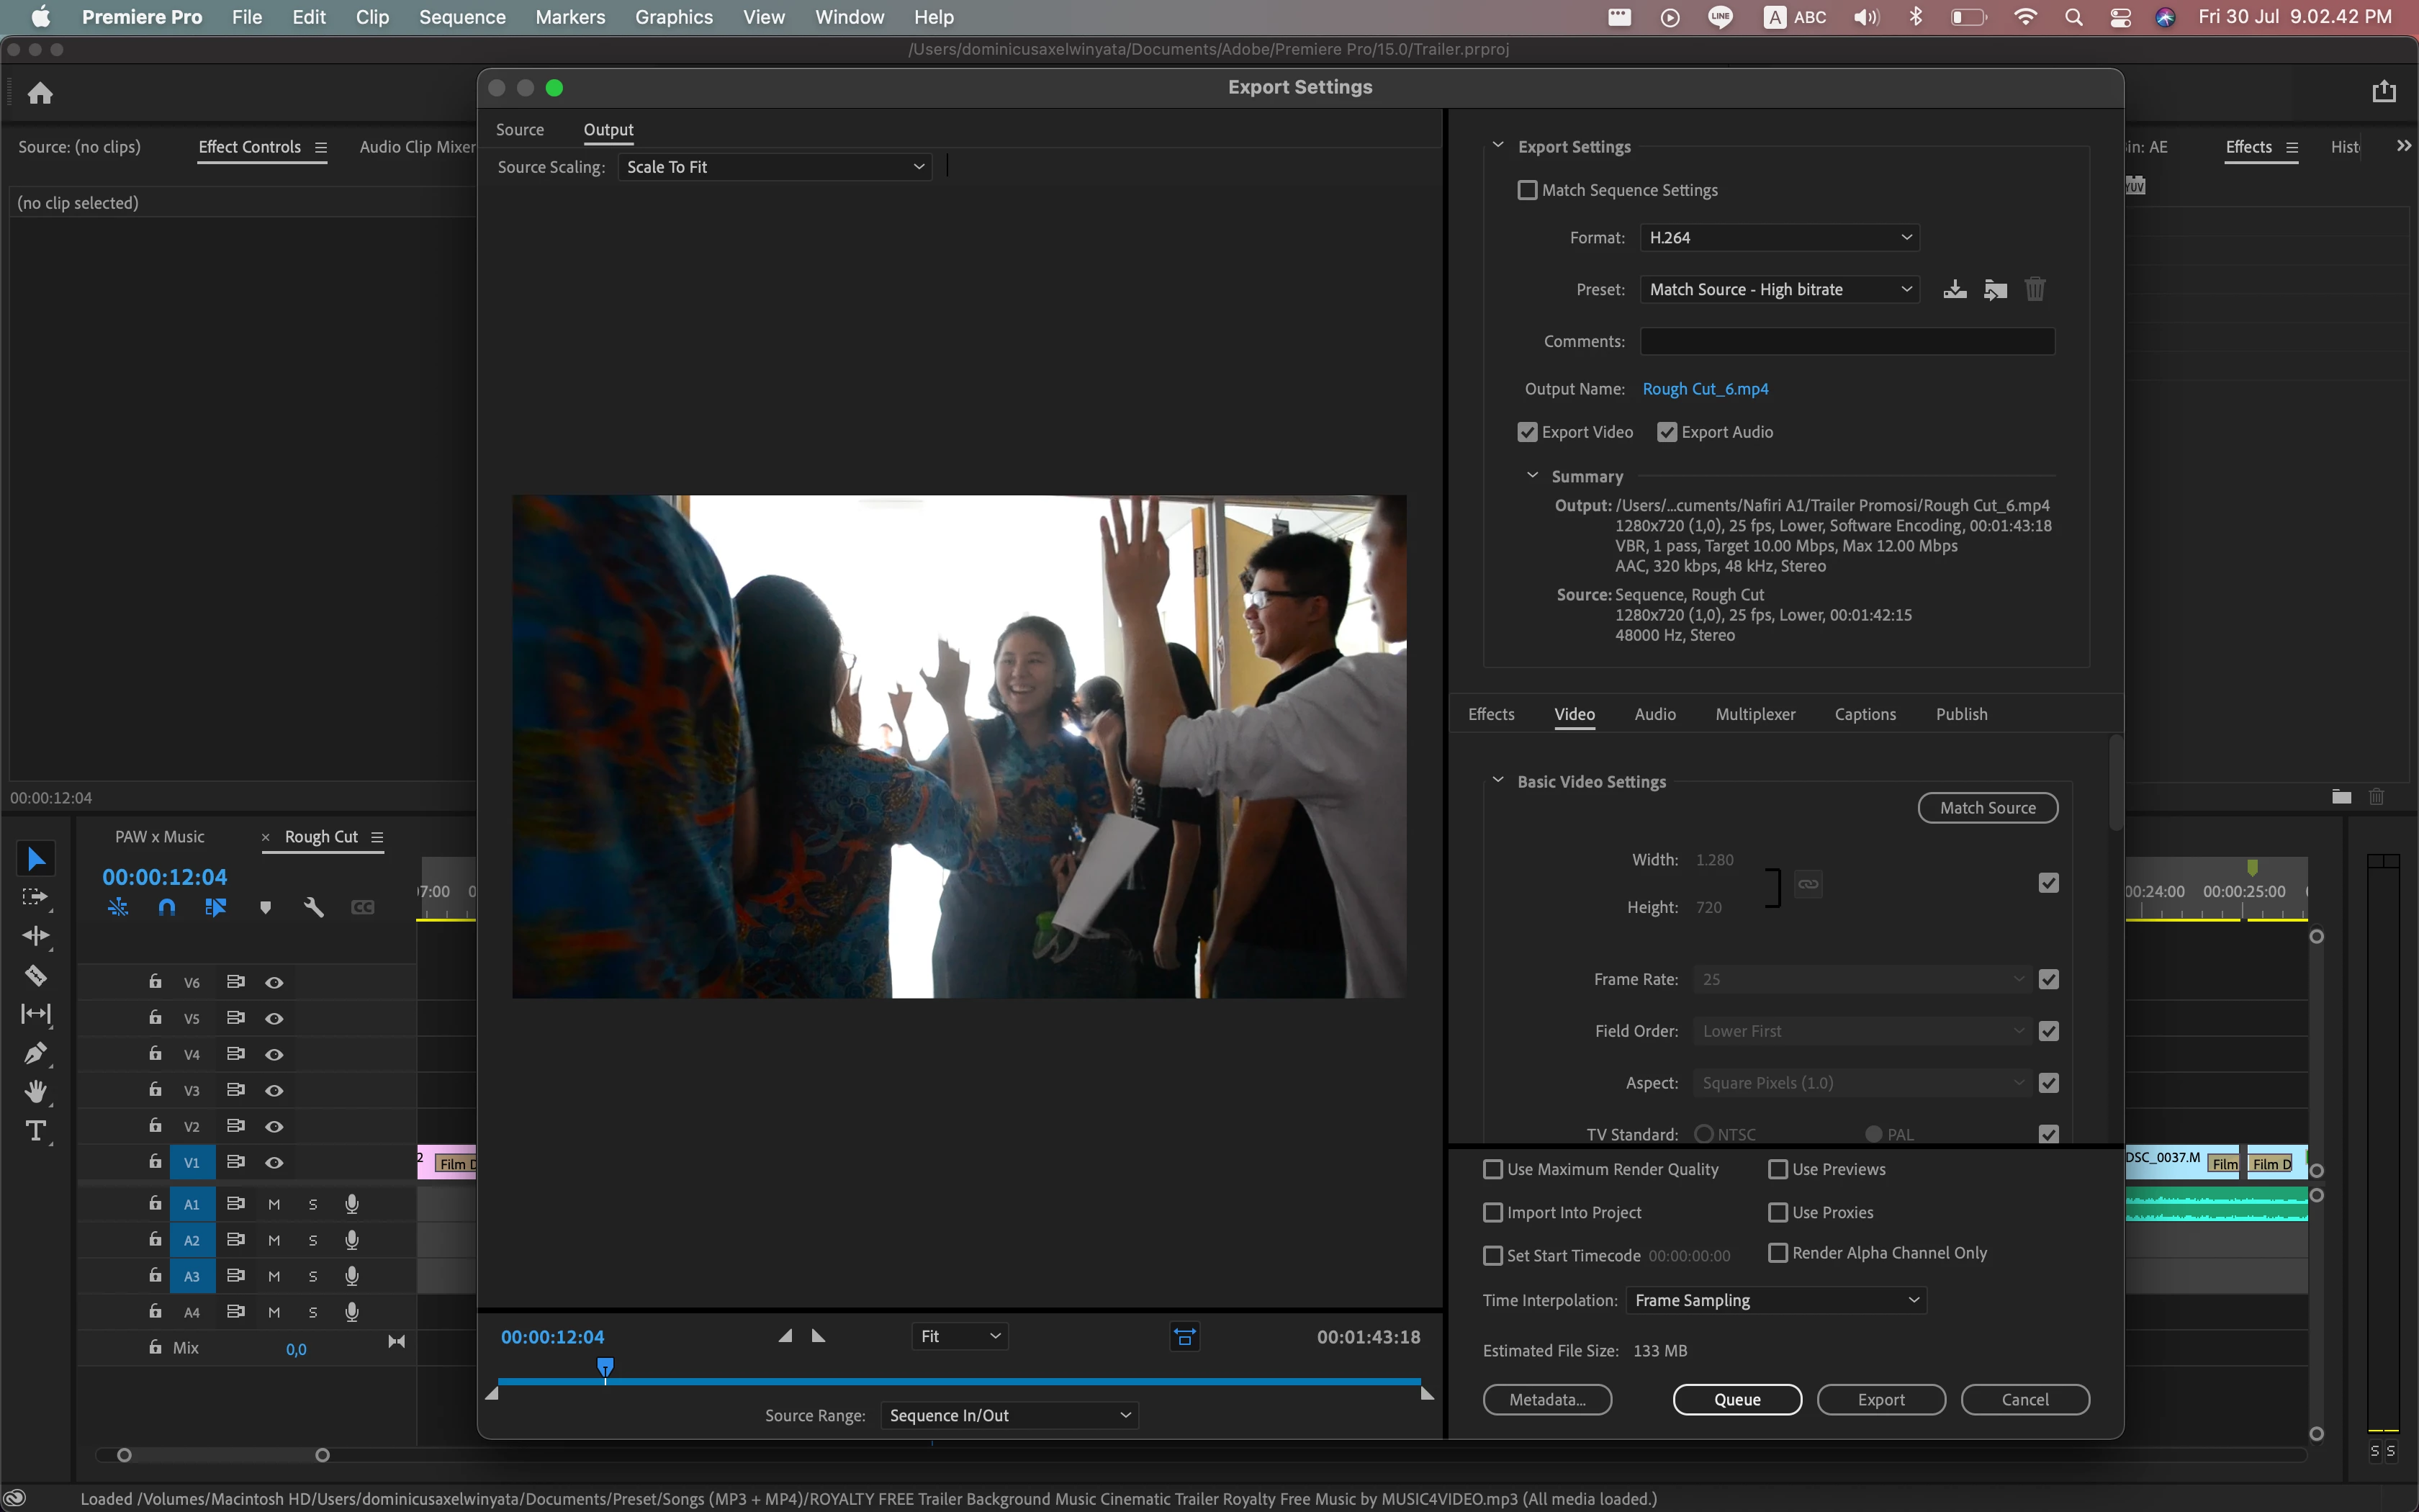This screenshot has width=2419, height=1512.
Task: Click the Queue button
Action: pos(1736,1400)
